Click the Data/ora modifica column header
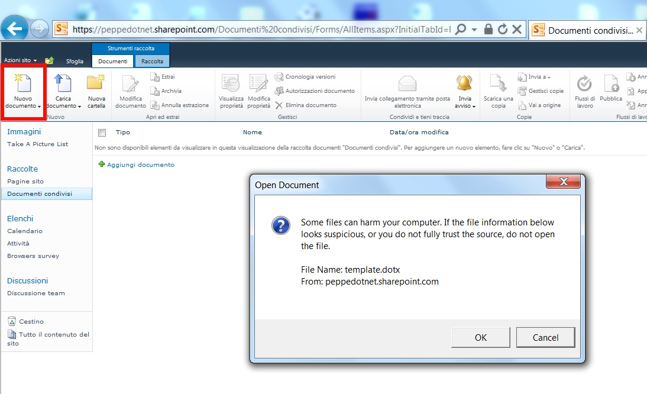 [x=419, y=132]
